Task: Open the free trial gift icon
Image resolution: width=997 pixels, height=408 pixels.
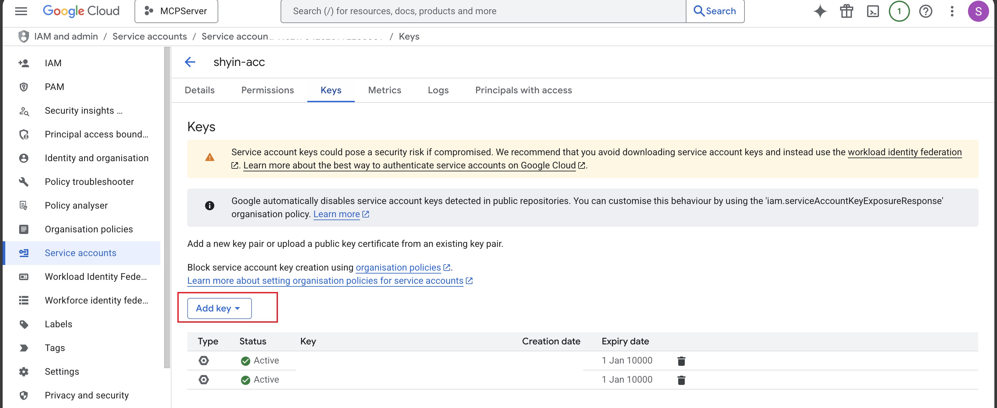Action: point(846,11)
